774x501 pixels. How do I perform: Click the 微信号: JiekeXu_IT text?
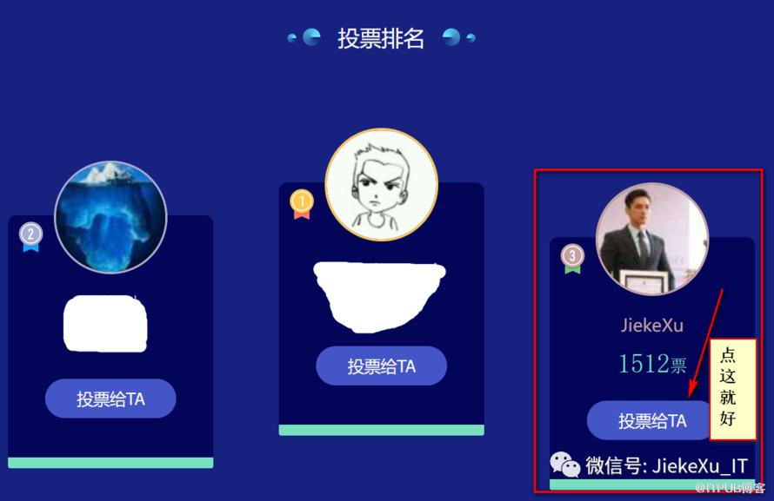[666, 465]
